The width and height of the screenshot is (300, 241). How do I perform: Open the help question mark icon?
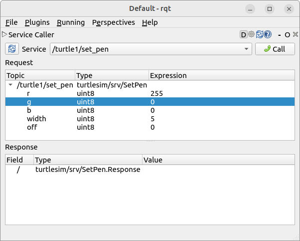coord(268,35)
